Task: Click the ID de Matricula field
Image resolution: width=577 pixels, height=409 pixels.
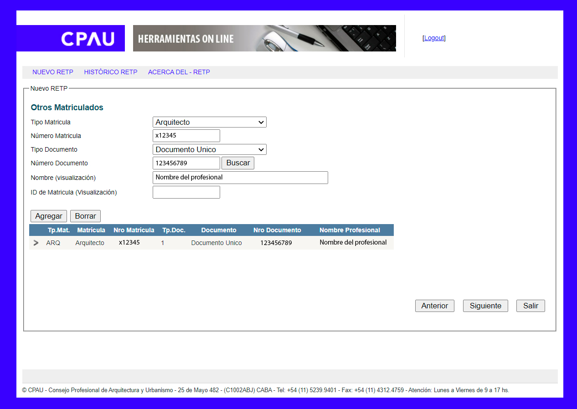Action: 186,192
